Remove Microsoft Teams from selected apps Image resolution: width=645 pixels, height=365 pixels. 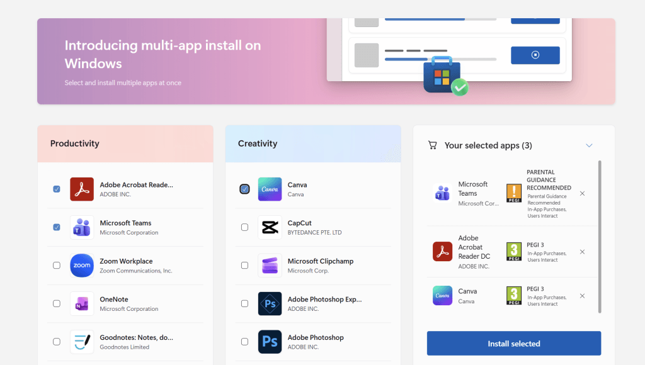581,193
